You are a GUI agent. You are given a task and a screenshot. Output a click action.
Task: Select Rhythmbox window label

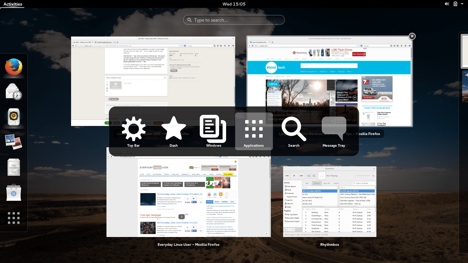click(x=330, y=245)
